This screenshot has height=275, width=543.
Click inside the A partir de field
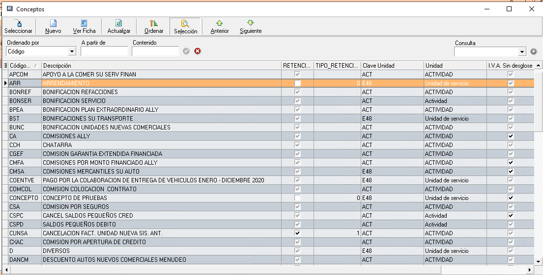click(104, 51)
